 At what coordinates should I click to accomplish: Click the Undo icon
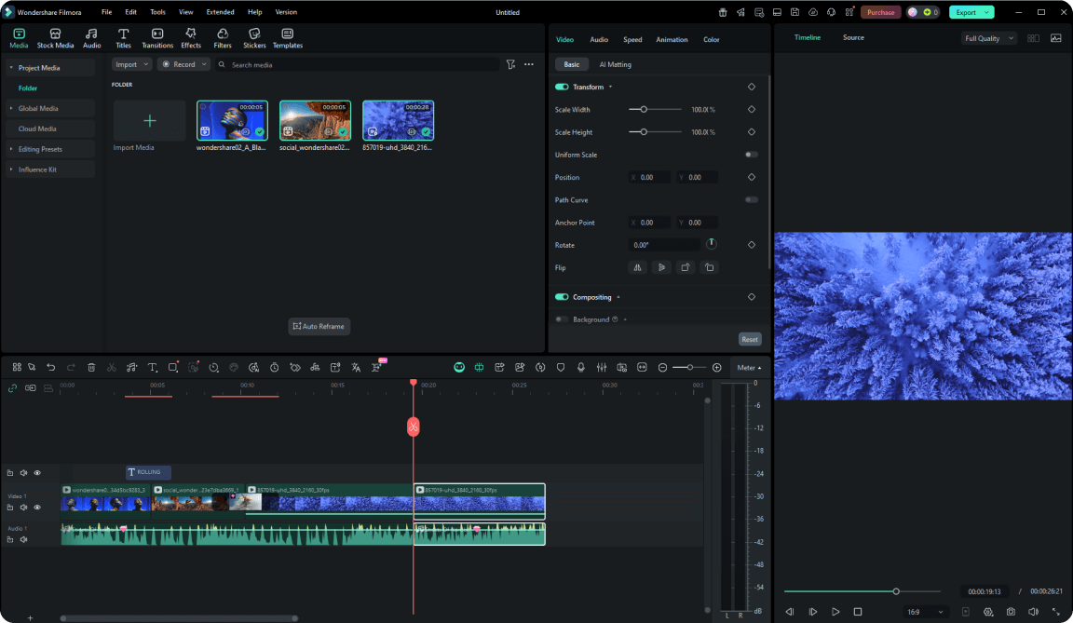tap(51, 367)
